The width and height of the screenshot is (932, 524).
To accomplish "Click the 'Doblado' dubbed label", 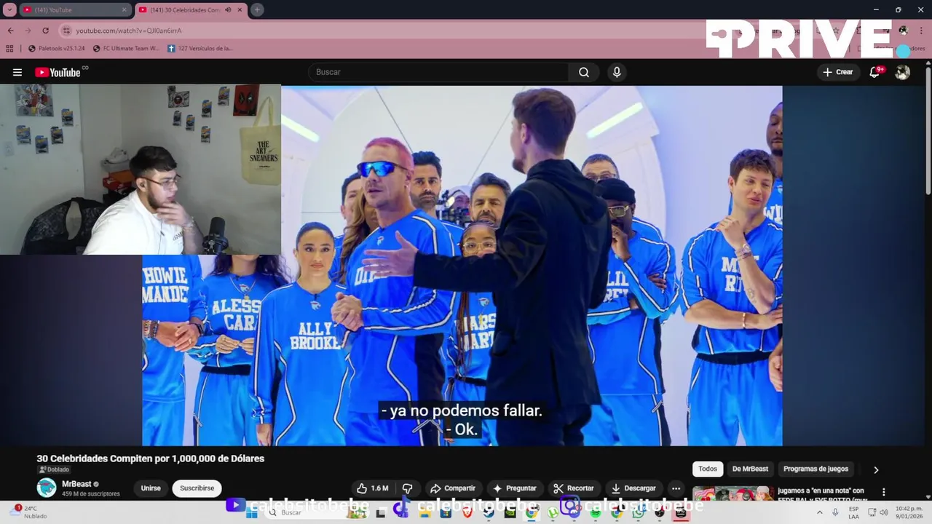I will click(x=53, y=469).
